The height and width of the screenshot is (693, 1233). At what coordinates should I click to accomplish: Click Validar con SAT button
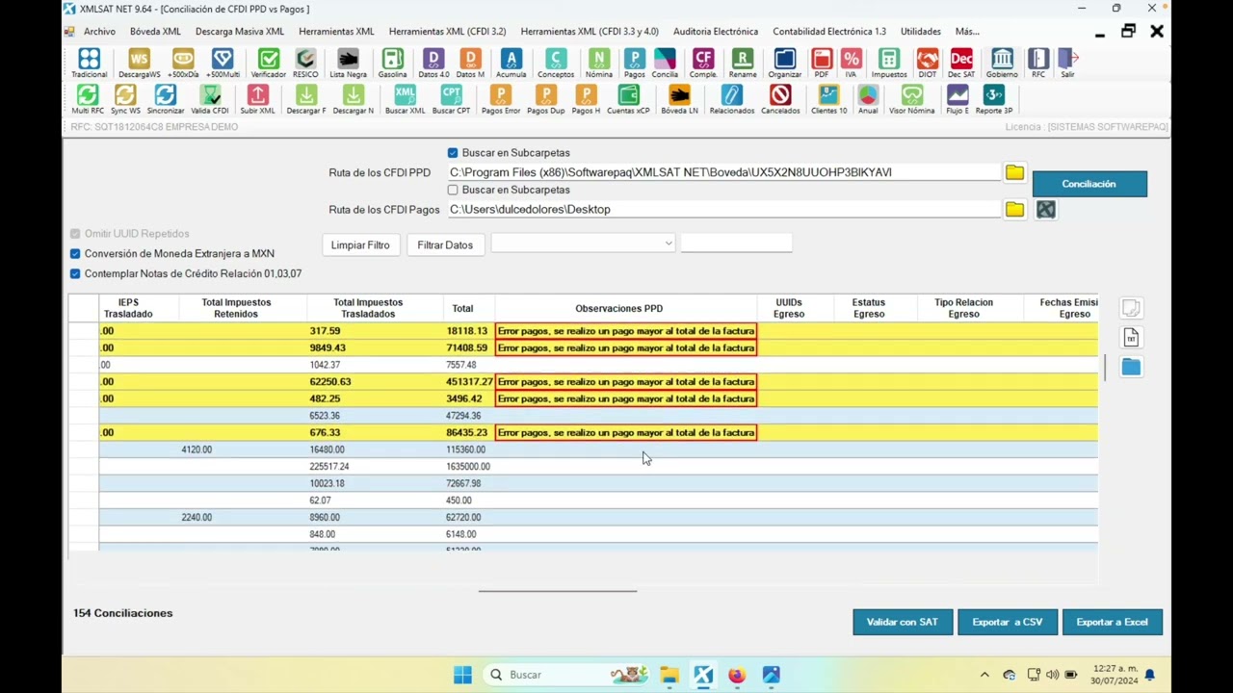click(902, 622)
